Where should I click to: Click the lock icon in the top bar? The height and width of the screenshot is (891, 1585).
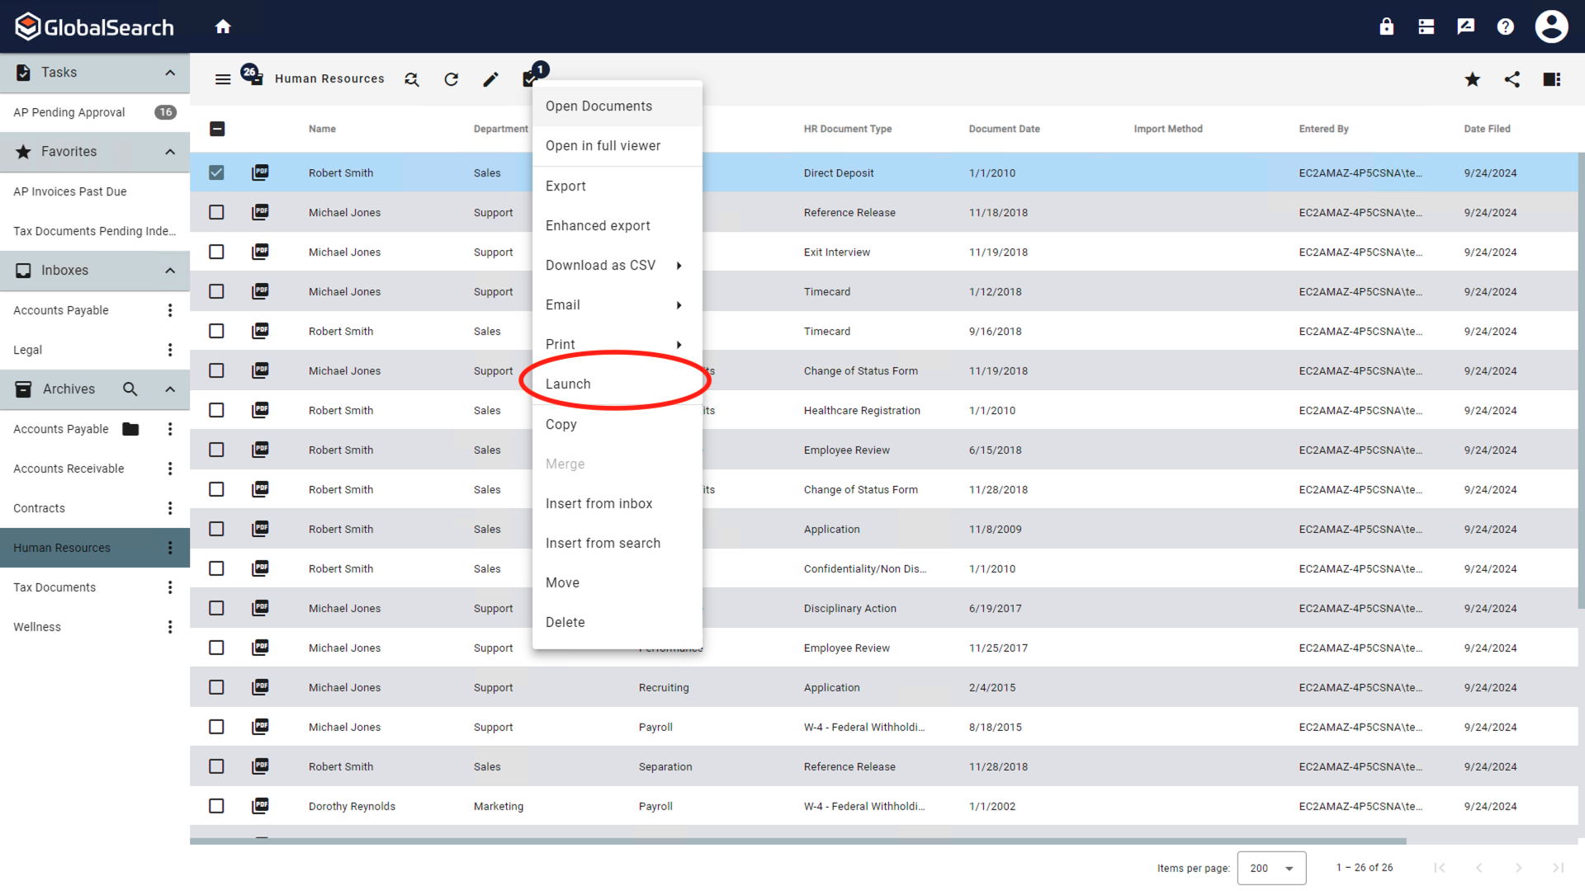point(1386,26)
